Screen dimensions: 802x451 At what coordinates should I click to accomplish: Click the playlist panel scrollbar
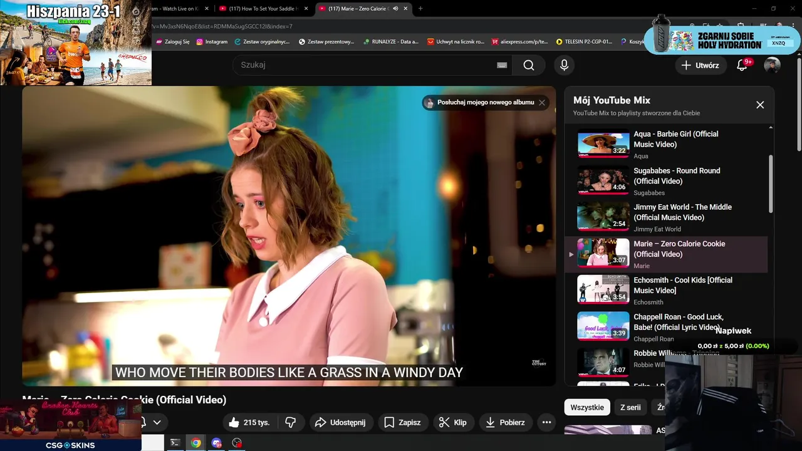coord(771,185)
